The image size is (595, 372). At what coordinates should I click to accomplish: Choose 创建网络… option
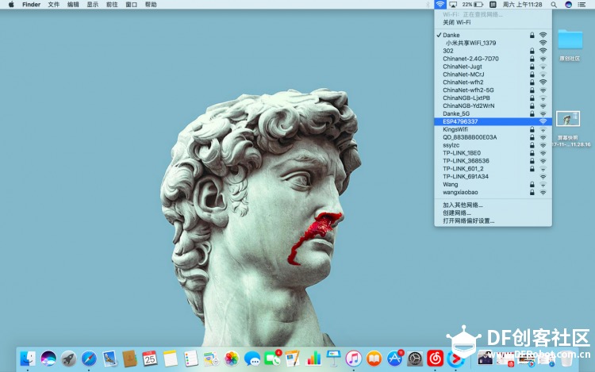click(x=493, y=213)
